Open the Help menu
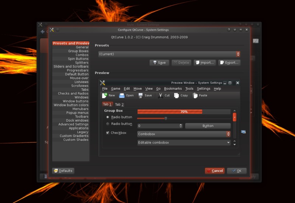Screen dimensions: 295x203 coord(217,89)
